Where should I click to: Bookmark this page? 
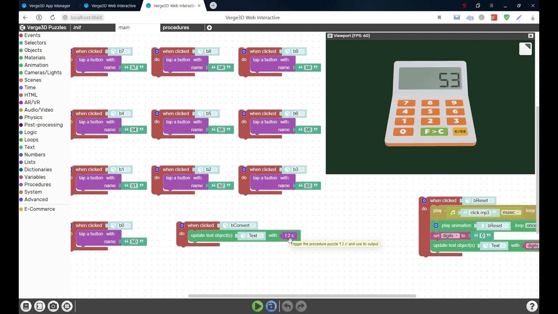pos(439,17)
